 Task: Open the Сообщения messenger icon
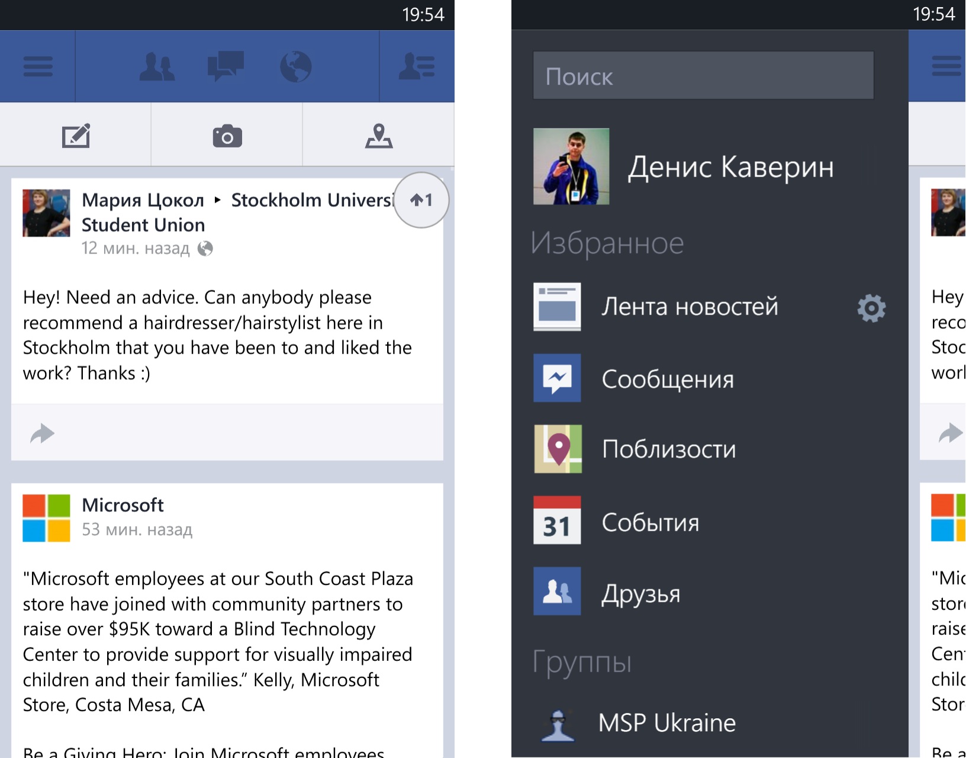(x=557, y=378)
